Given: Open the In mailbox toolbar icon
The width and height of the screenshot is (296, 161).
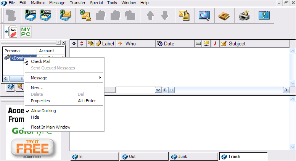Looking at the screenshot, I should tap(31, 15).
